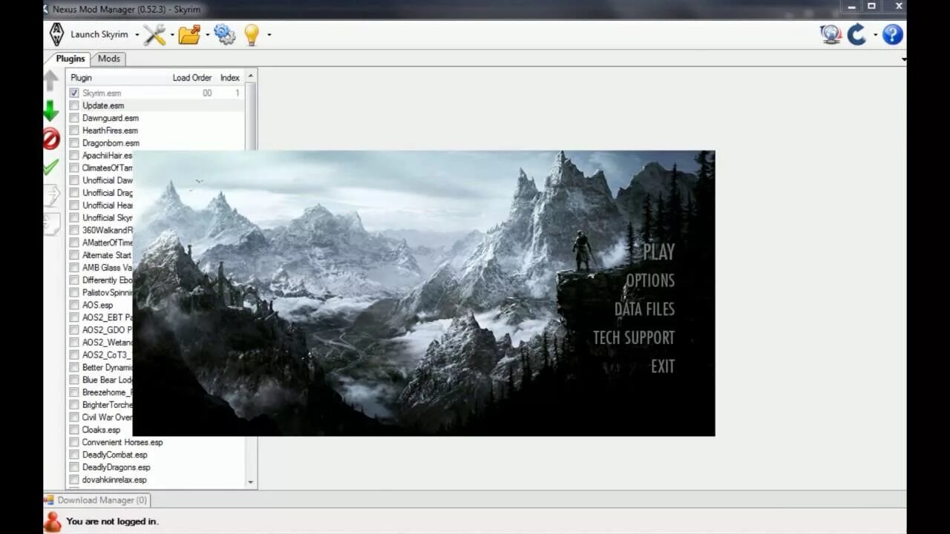Image resolution: width=950 pixels, height=534 pixels.
Task: Move plugin up with the gray arrow
Action: click(50, 80)
